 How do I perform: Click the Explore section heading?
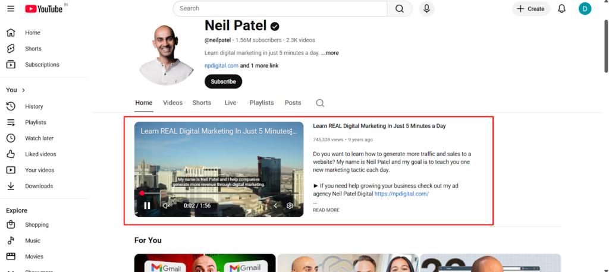17,210
